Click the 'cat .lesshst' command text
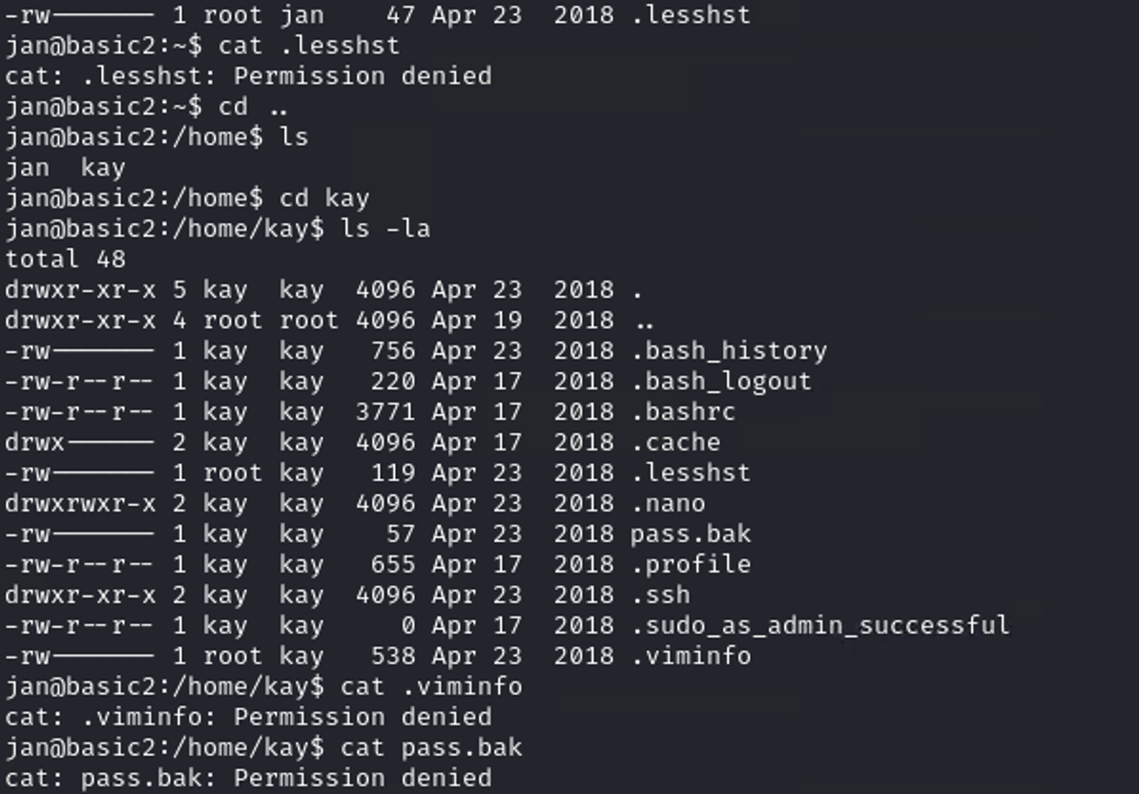Viewport: 1139px width, 794px height. pyautogui.click(x=309, y=46)
